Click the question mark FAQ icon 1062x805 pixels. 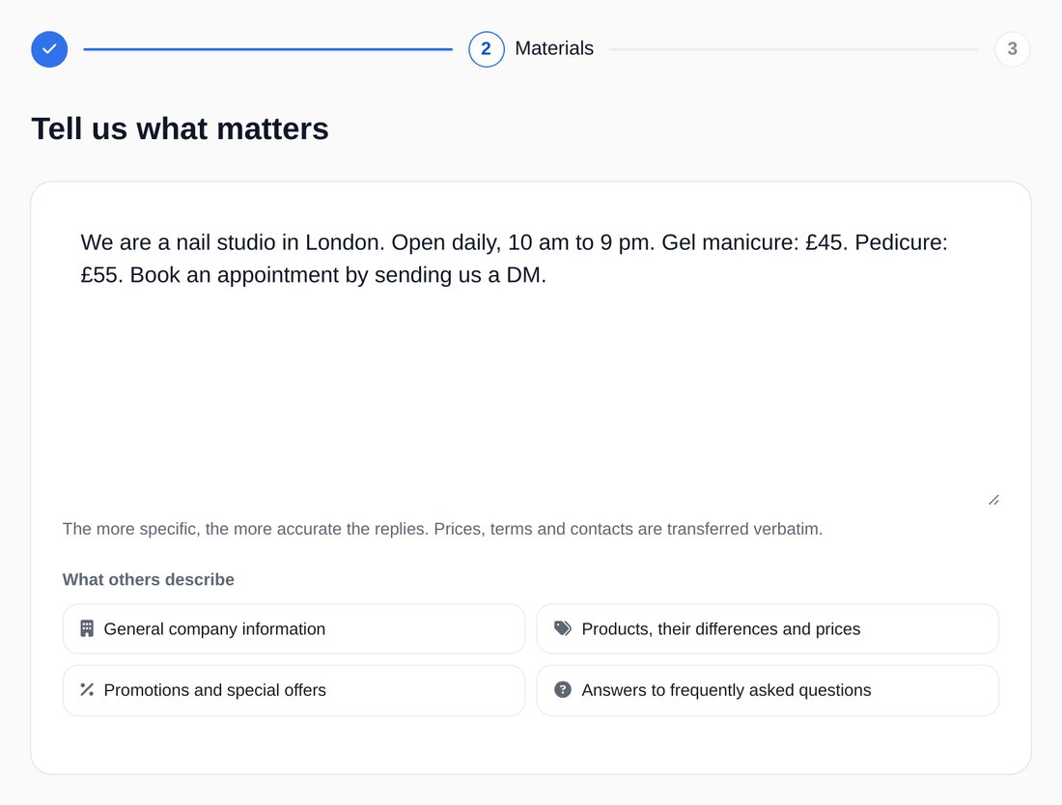point(562,690)
